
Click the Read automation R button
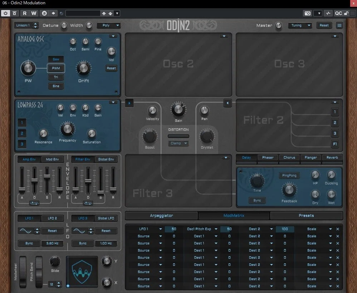(25, 13)
